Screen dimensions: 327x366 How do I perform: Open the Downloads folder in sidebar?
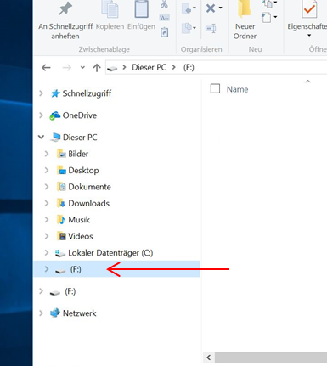pyautogui.click(x=89, y=203)
